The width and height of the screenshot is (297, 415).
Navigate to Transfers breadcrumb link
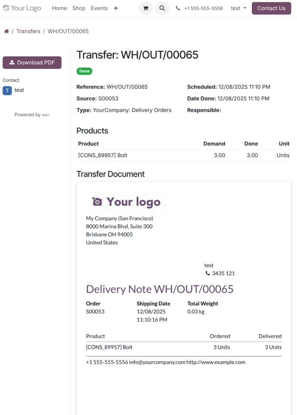[x=28, y=31]
